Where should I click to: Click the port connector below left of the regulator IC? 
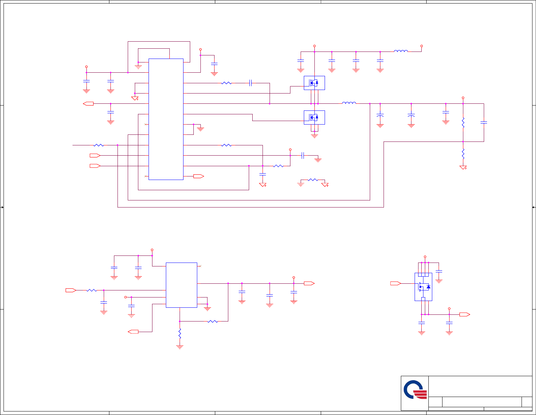pos(133,332)
